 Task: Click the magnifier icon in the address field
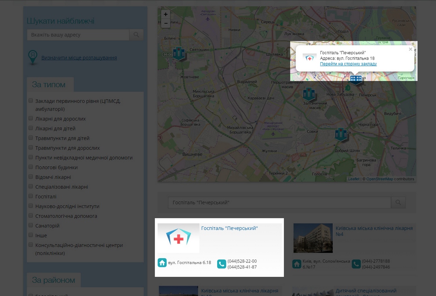pos(136,34)
